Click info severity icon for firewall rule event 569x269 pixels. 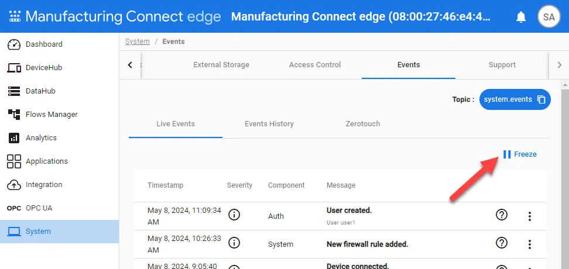pos(234,243)
